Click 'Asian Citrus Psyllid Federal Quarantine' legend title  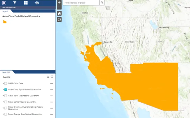click(21, 16)
